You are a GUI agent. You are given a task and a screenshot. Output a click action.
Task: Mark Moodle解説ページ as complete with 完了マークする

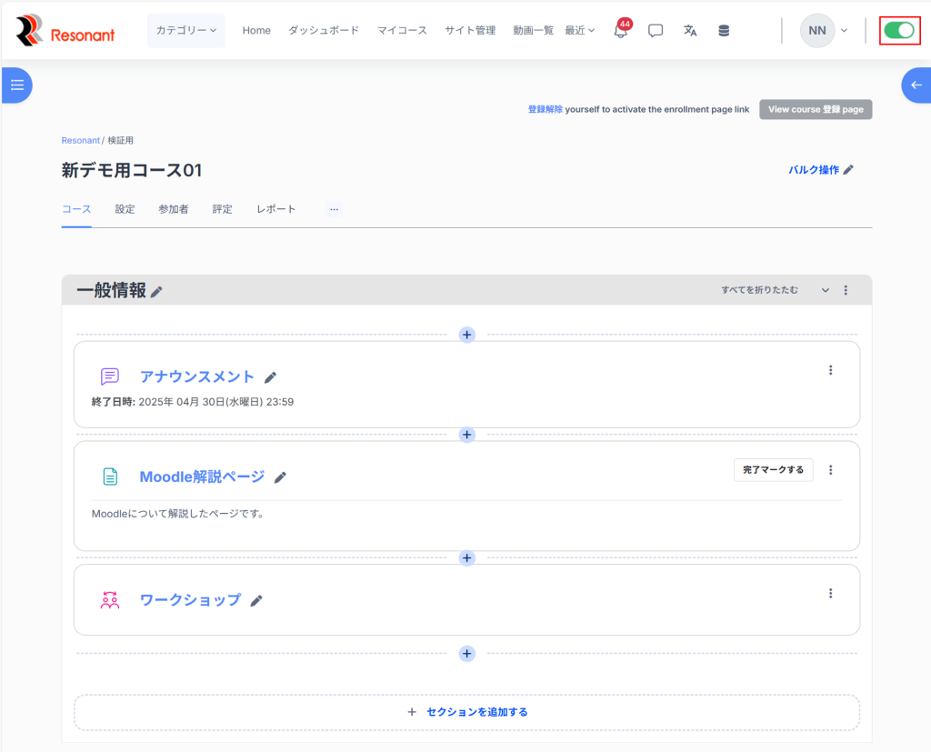tap(773, 469)
